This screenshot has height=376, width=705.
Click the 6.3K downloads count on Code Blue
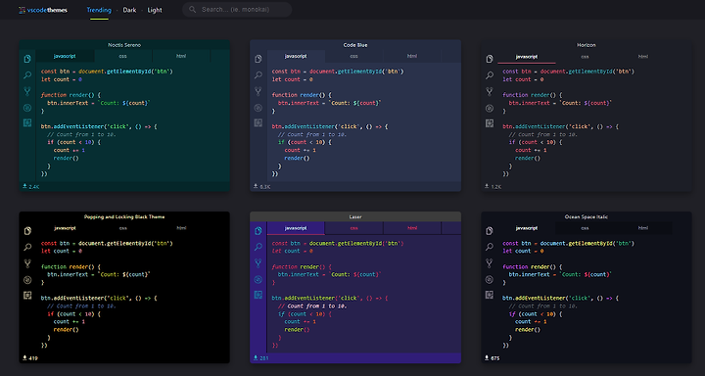pos(262,186)
